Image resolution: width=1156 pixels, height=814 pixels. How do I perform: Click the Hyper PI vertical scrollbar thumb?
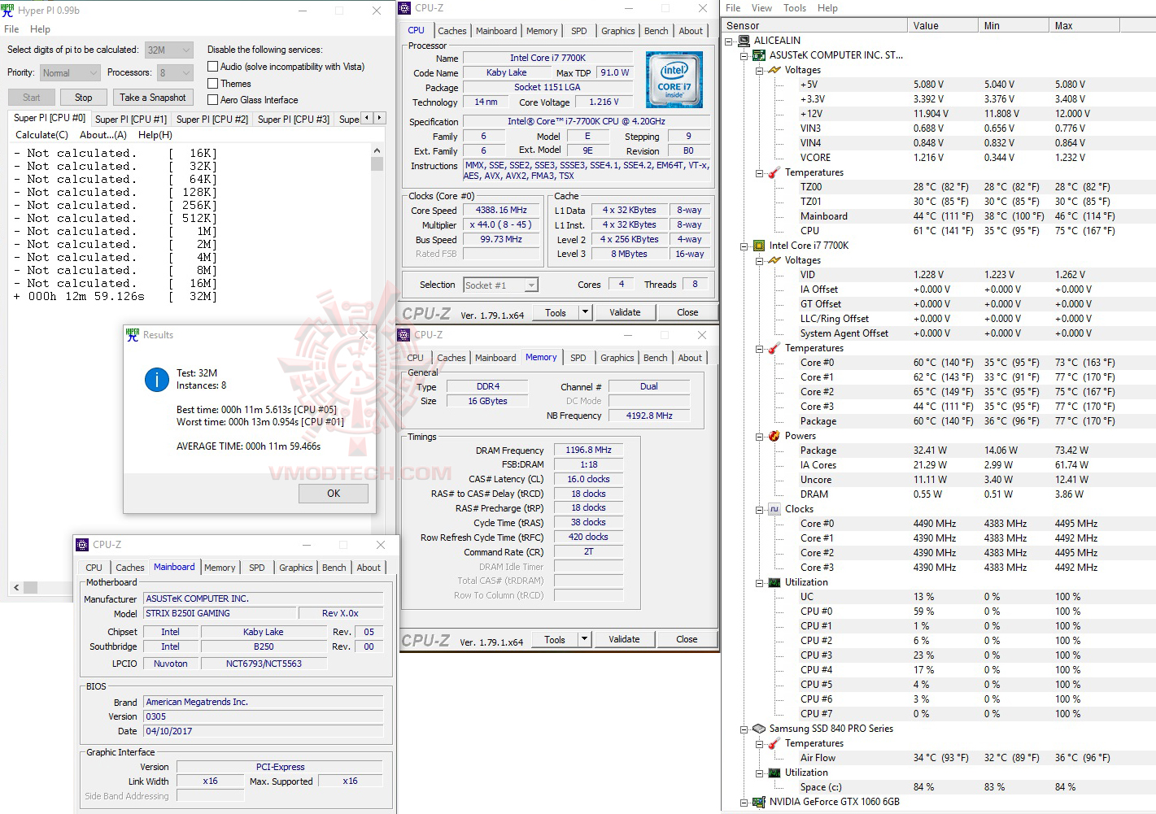pyautogui.click(x=377, y=164)
